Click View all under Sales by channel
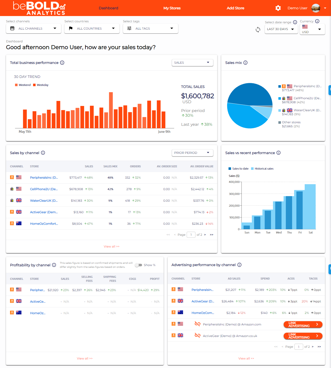Viewport: 331px width, 368px height. point(112,247)
